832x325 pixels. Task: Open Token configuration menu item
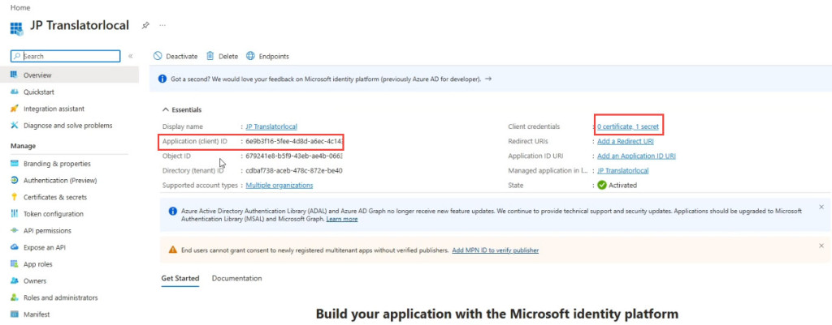(x=53, y=214)
